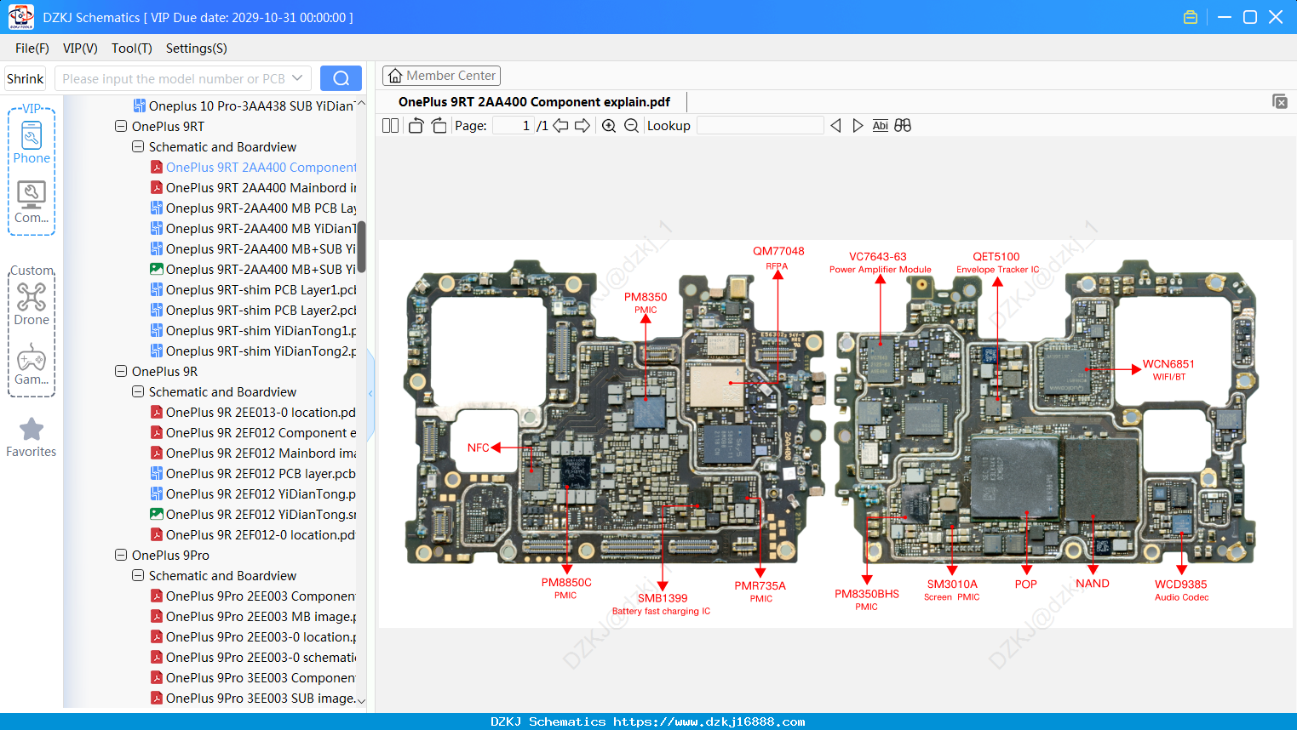
Task: Click the WCN6851 WIFI/BT label in diagram
Action: 1168,369
